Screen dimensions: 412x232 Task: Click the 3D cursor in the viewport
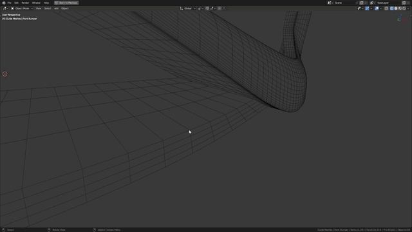pyautogui.click(x=5, y=74)
